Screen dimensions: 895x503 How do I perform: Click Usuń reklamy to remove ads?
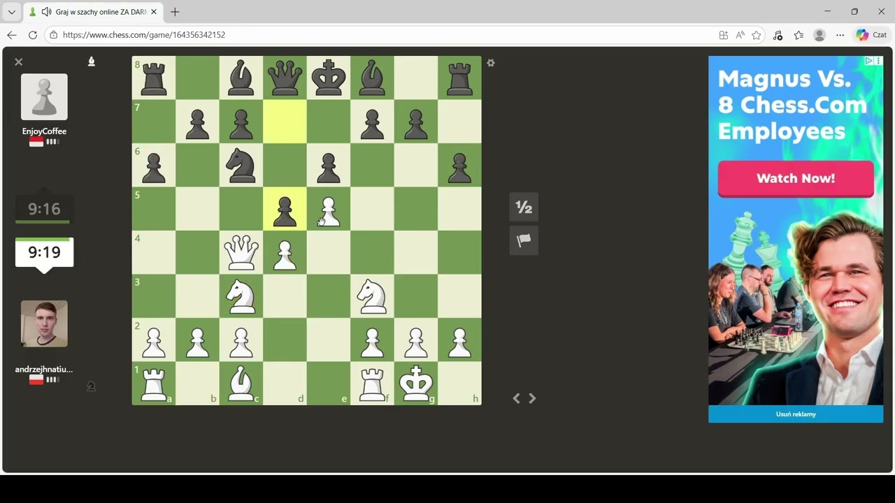[x=796, y=414]
